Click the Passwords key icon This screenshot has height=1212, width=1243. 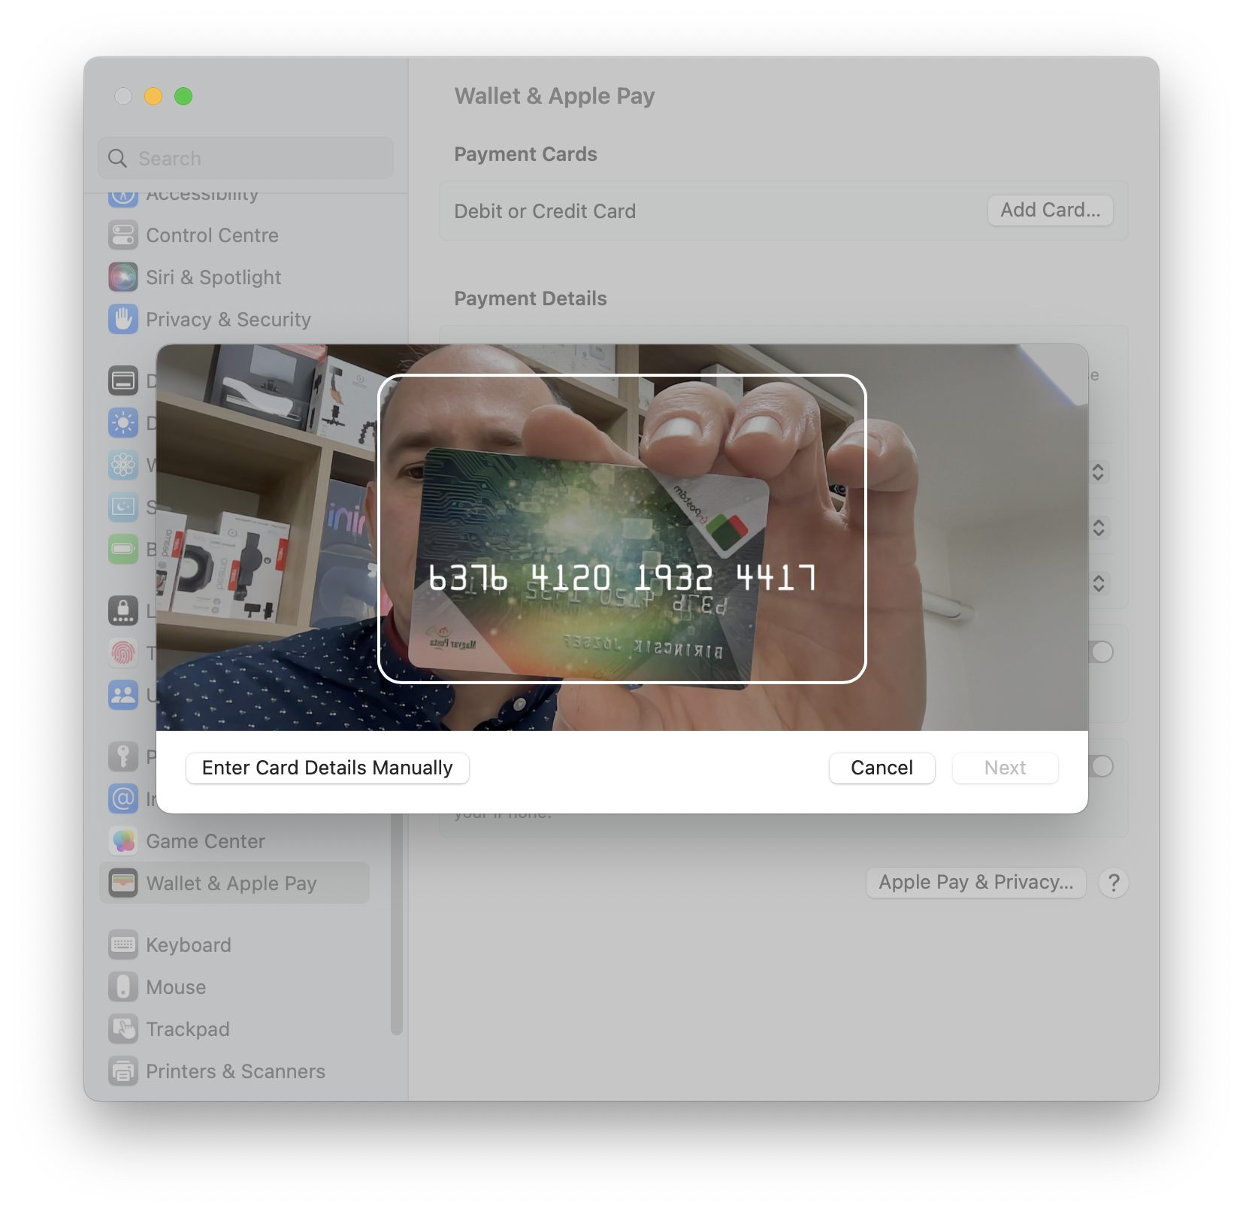[123, 757]
